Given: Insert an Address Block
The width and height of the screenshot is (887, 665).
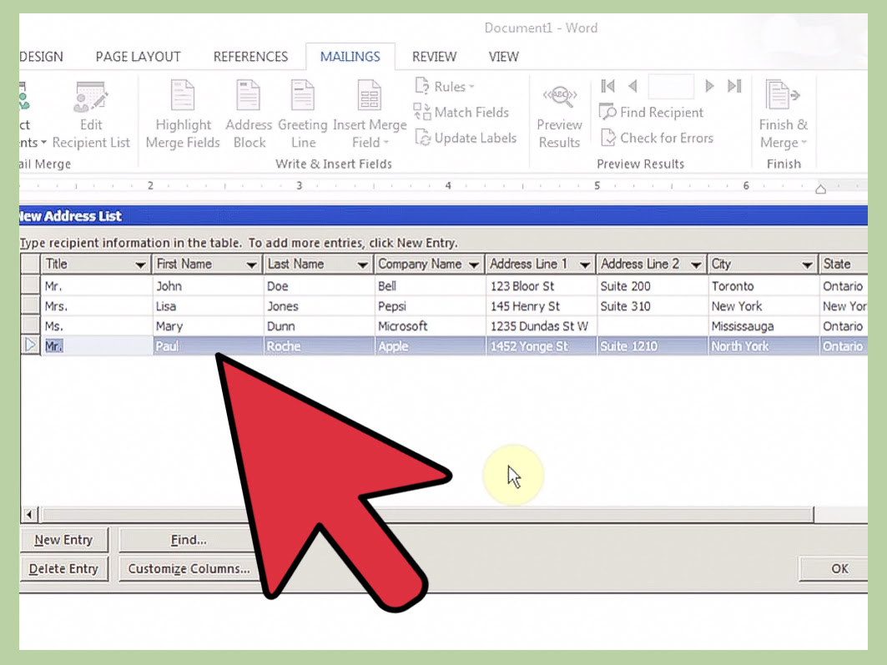Looking at the screenshot, I should (249, 115).
